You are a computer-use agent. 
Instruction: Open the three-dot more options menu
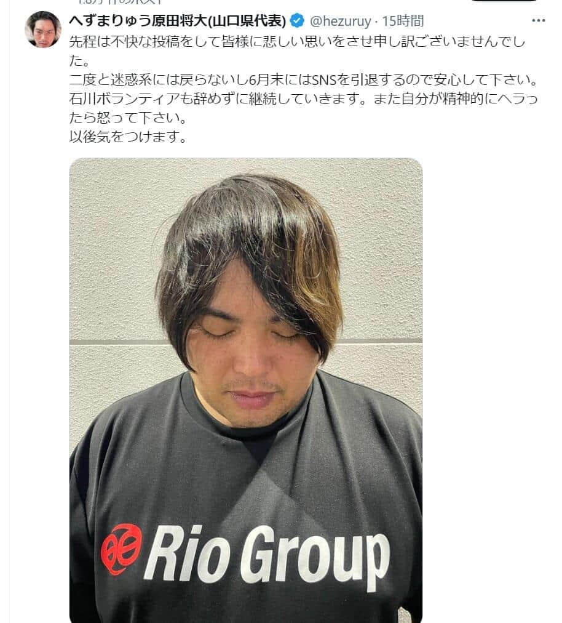(538, 21)
